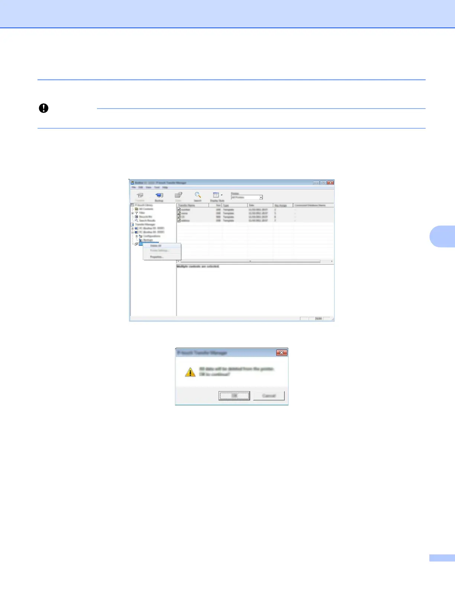The width and height of the screenshot is (455, 589).
Task: Click the Backups tree icon
Action: click(141, 240)
